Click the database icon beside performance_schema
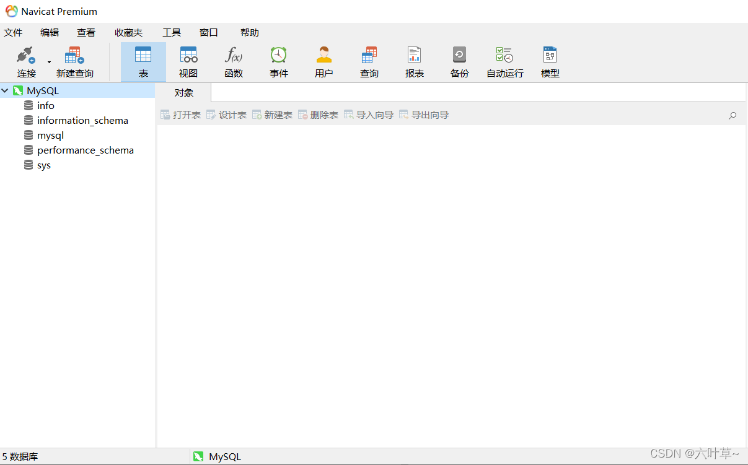Viewport: 748px width, 465px height. (29, 150)
